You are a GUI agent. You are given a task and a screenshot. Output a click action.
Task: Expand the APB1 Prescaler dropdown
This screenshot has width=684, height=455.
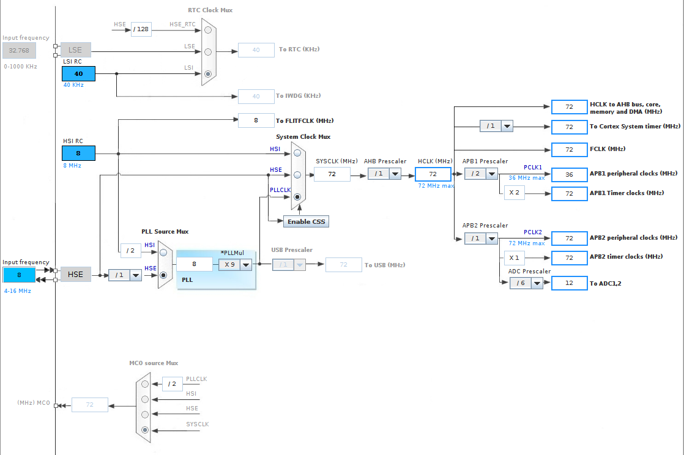491,174
